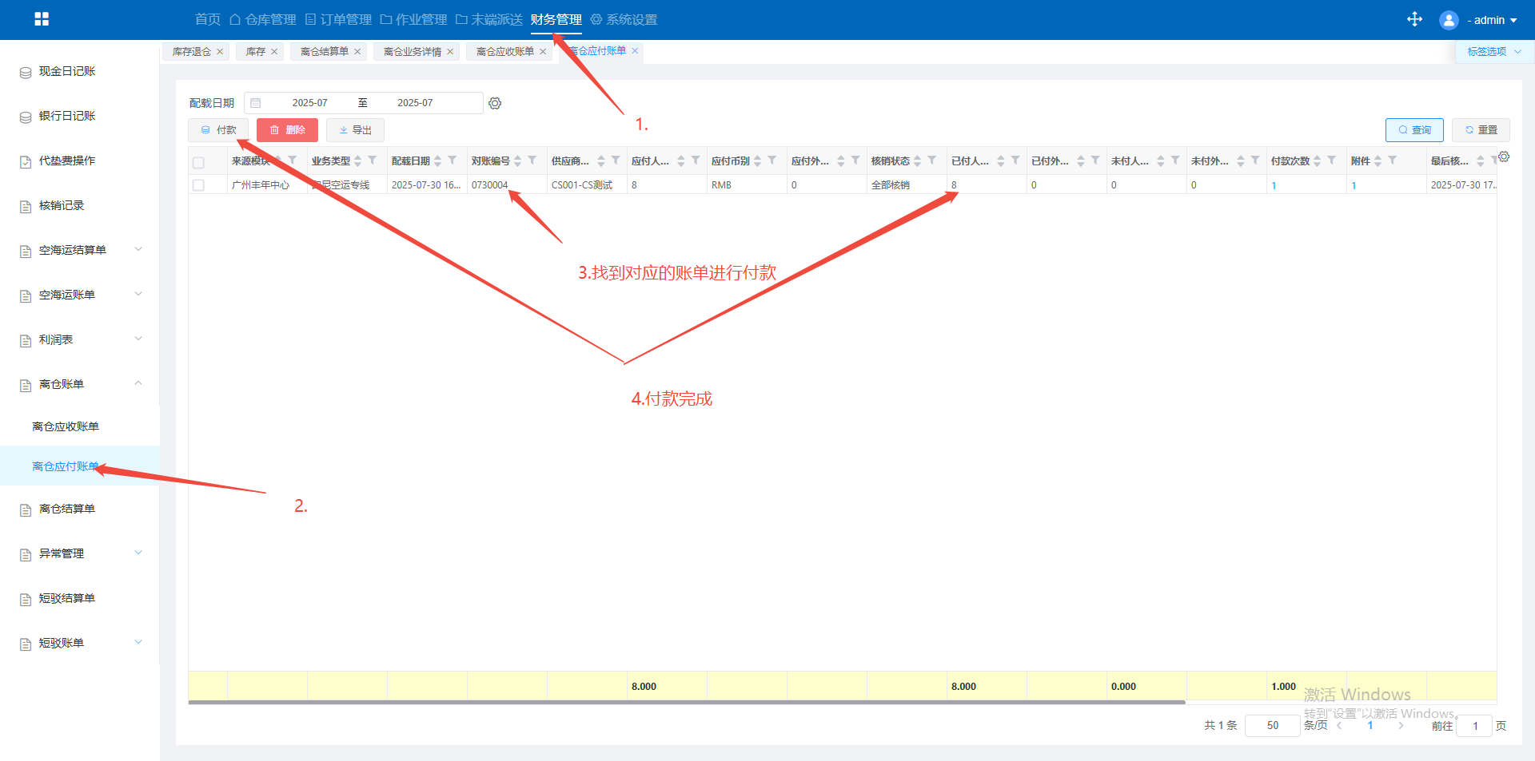Open table column settings gear icon
The image size is (1535, 761).
[x=1504, y=157]
